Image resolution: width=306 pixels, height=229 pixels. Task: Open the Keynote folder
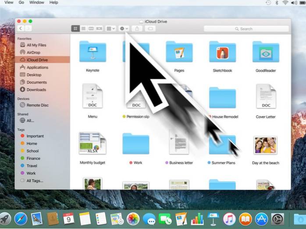click(x=93, y=52)
